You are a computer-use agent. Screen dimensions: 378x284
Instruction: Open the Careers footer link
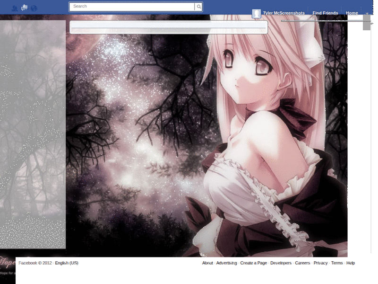302,263
